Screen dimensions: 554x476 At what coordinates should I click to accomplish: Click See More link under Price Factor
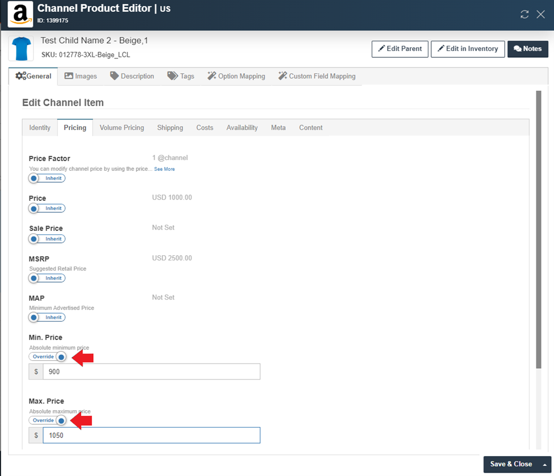(164, 169)
